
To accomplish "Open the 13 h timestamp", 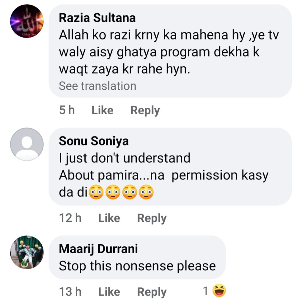I will coord(70,292).
